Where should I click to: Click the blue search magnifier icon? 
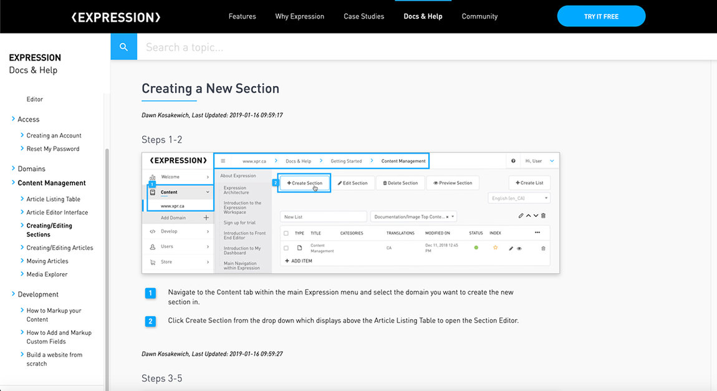[x=123, y=46]
